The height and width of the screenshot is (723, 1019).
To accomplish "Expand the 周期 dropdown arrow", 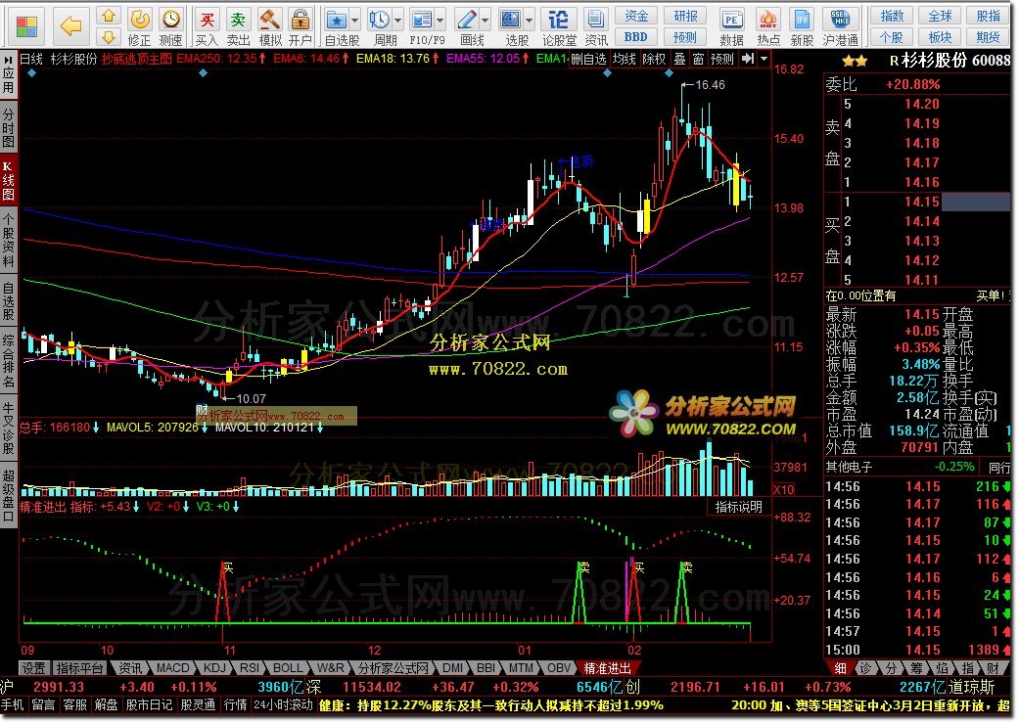I will pos(398,21).
